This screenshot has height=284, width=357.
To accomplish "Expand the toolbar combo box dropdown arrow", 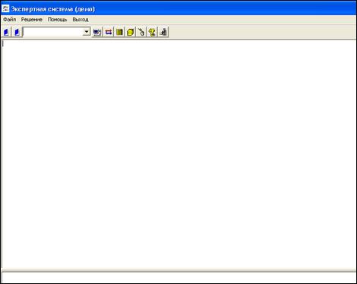I will pos(87,32).
